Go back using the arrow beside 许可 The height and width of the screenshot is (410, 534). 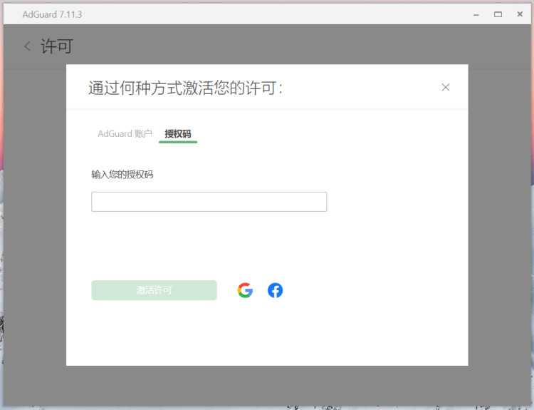[28, 46]
